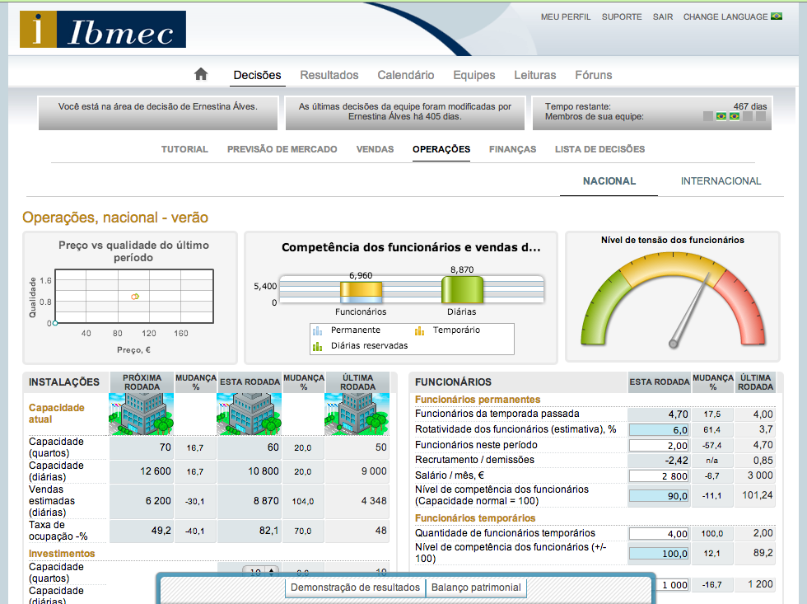Toggle the Diárias reservadas legend icon

click(x=317, y=346)
